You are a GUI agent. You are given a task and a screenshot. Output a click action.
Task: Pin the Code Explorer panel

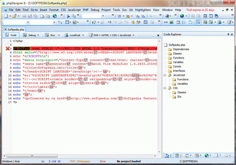(228, 34)
